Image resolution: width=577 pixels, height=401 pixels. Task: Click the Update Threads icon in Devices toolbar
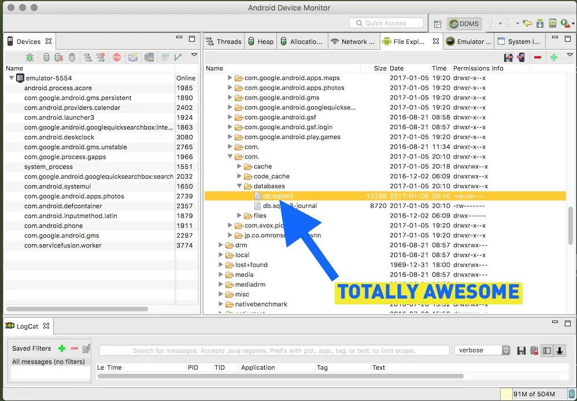tap(87, 57)
